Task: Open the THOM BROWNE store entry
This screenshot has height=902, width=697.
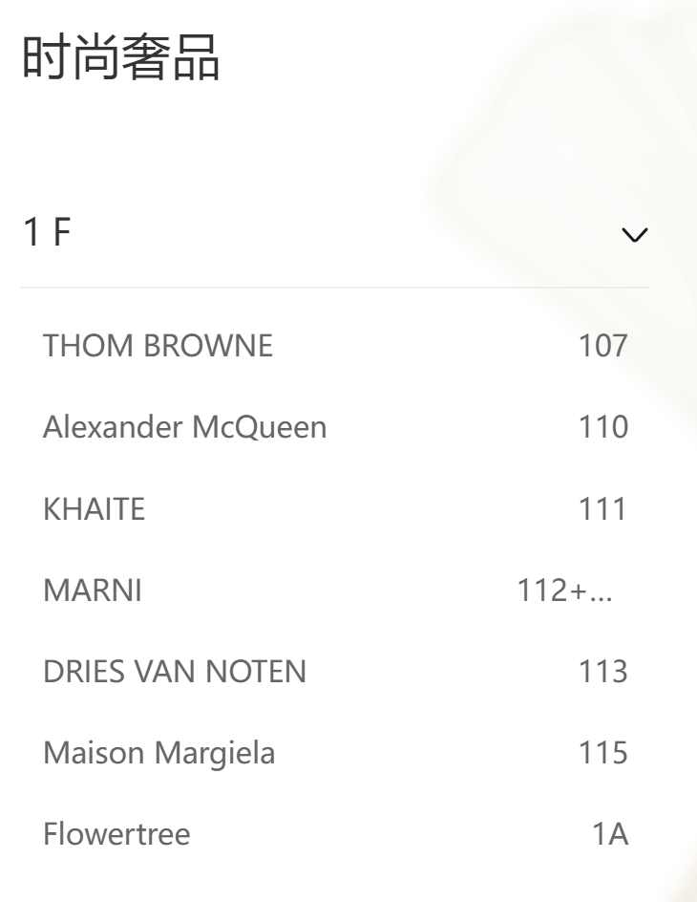Action: click(158, 345)
